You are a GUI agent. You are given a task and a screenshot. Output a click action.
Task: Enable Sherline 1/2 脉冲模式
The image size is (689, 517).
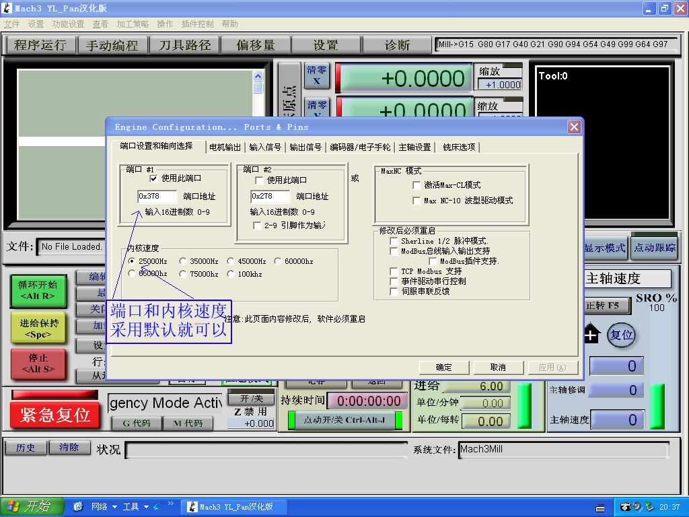(x=394, y=241)
